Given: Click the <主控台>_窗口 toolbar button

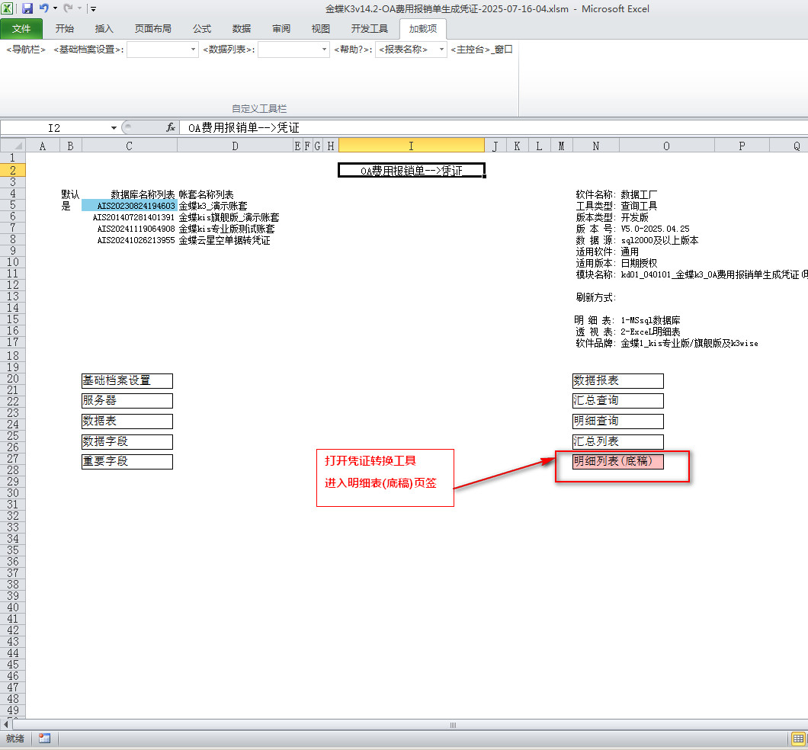Looking at the screenshot, I should tap(481, 50).
